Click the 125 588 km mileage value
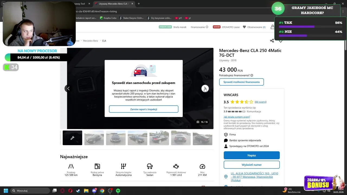This screenshot has width=347, height=195. 71,175
